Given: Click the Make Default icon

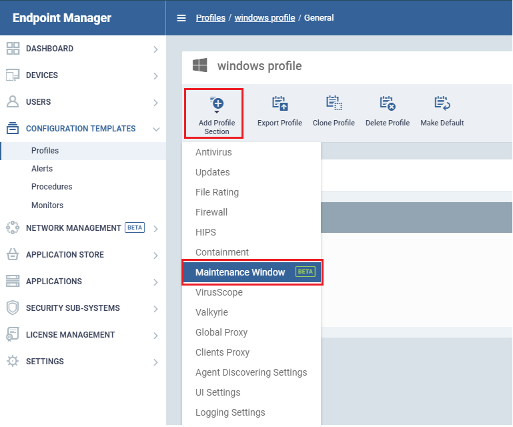Looking at the screenshot, I should (442, 103).
